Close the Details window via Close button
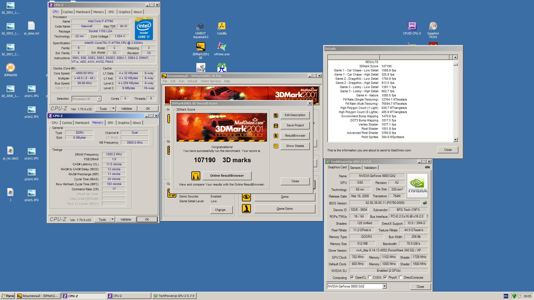This screenshot has width=534, height=300. tap(448, 150)
